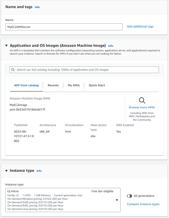169x218 pixels.
Task: Click the search icon in AMI catalog box
Action: 13,70
